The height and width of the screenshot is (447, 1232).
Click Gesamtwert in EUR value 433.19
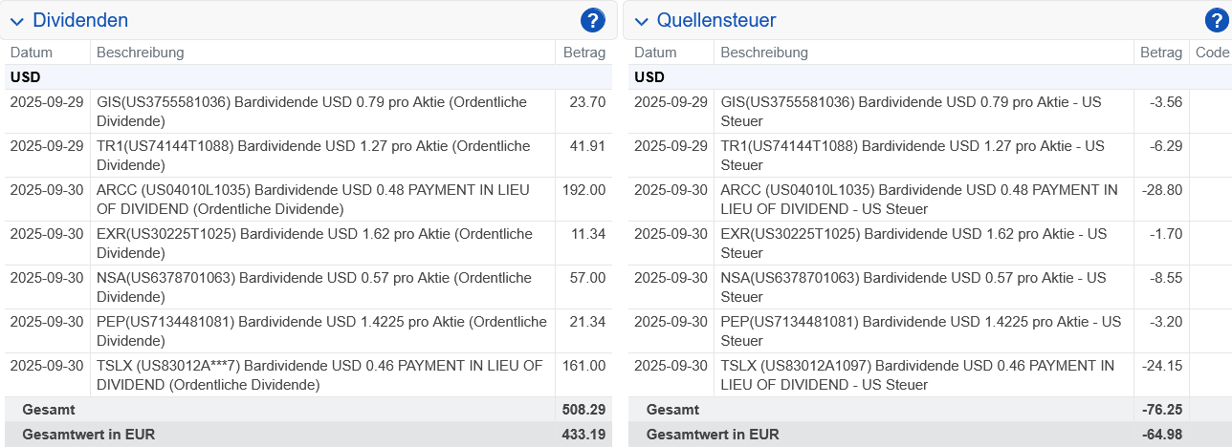(583, 435)
